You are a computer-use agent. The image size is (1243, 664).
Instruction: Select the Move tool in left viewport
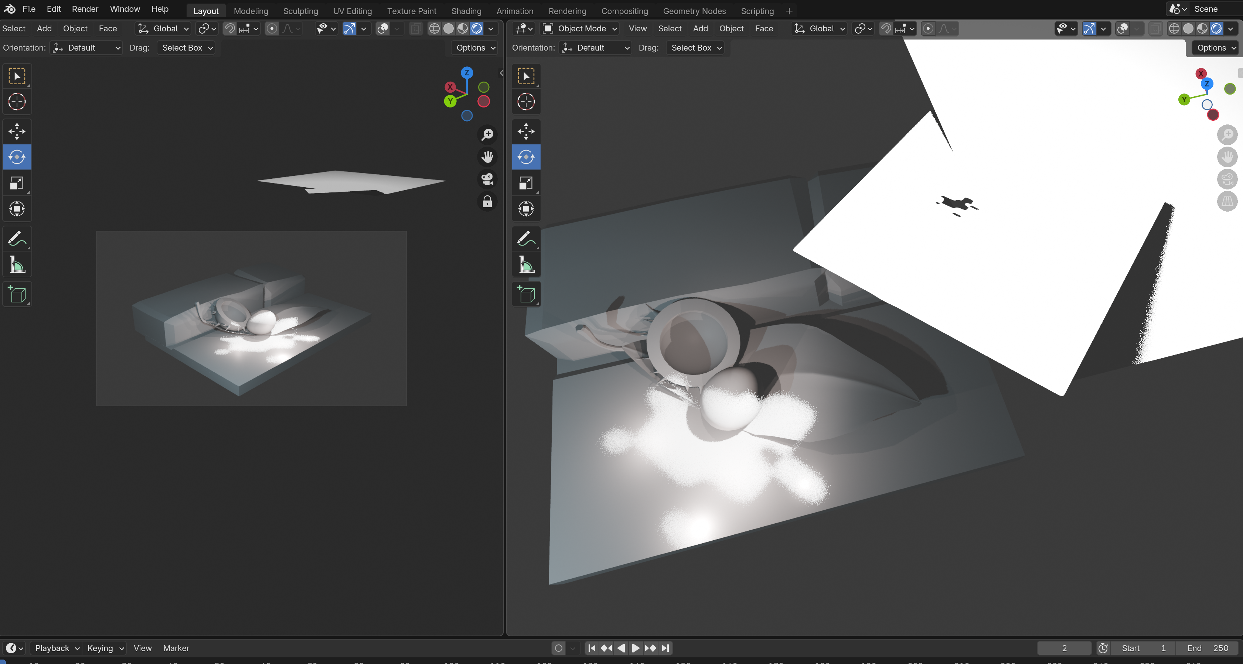(x=17, y=131)
